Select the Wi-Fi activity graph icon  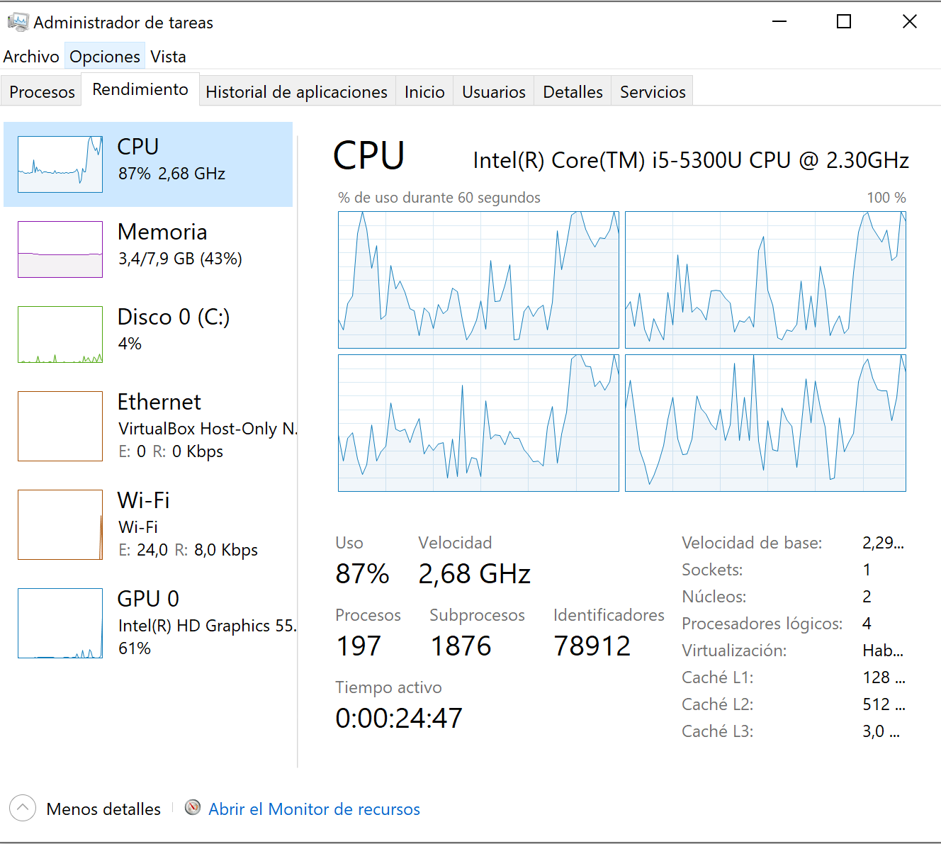60,524
